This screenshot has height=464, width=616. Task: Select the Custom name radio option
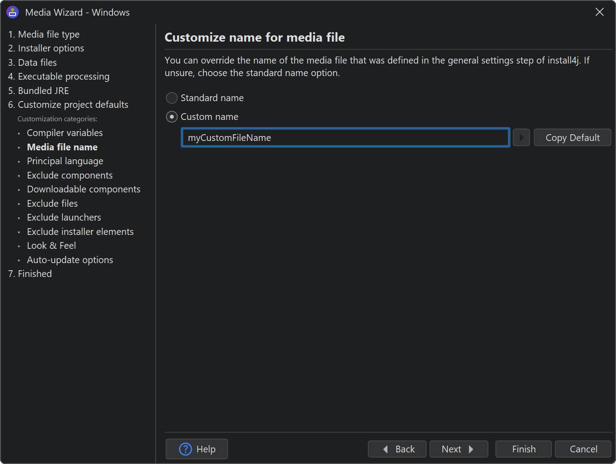click(x=172, y=117)
